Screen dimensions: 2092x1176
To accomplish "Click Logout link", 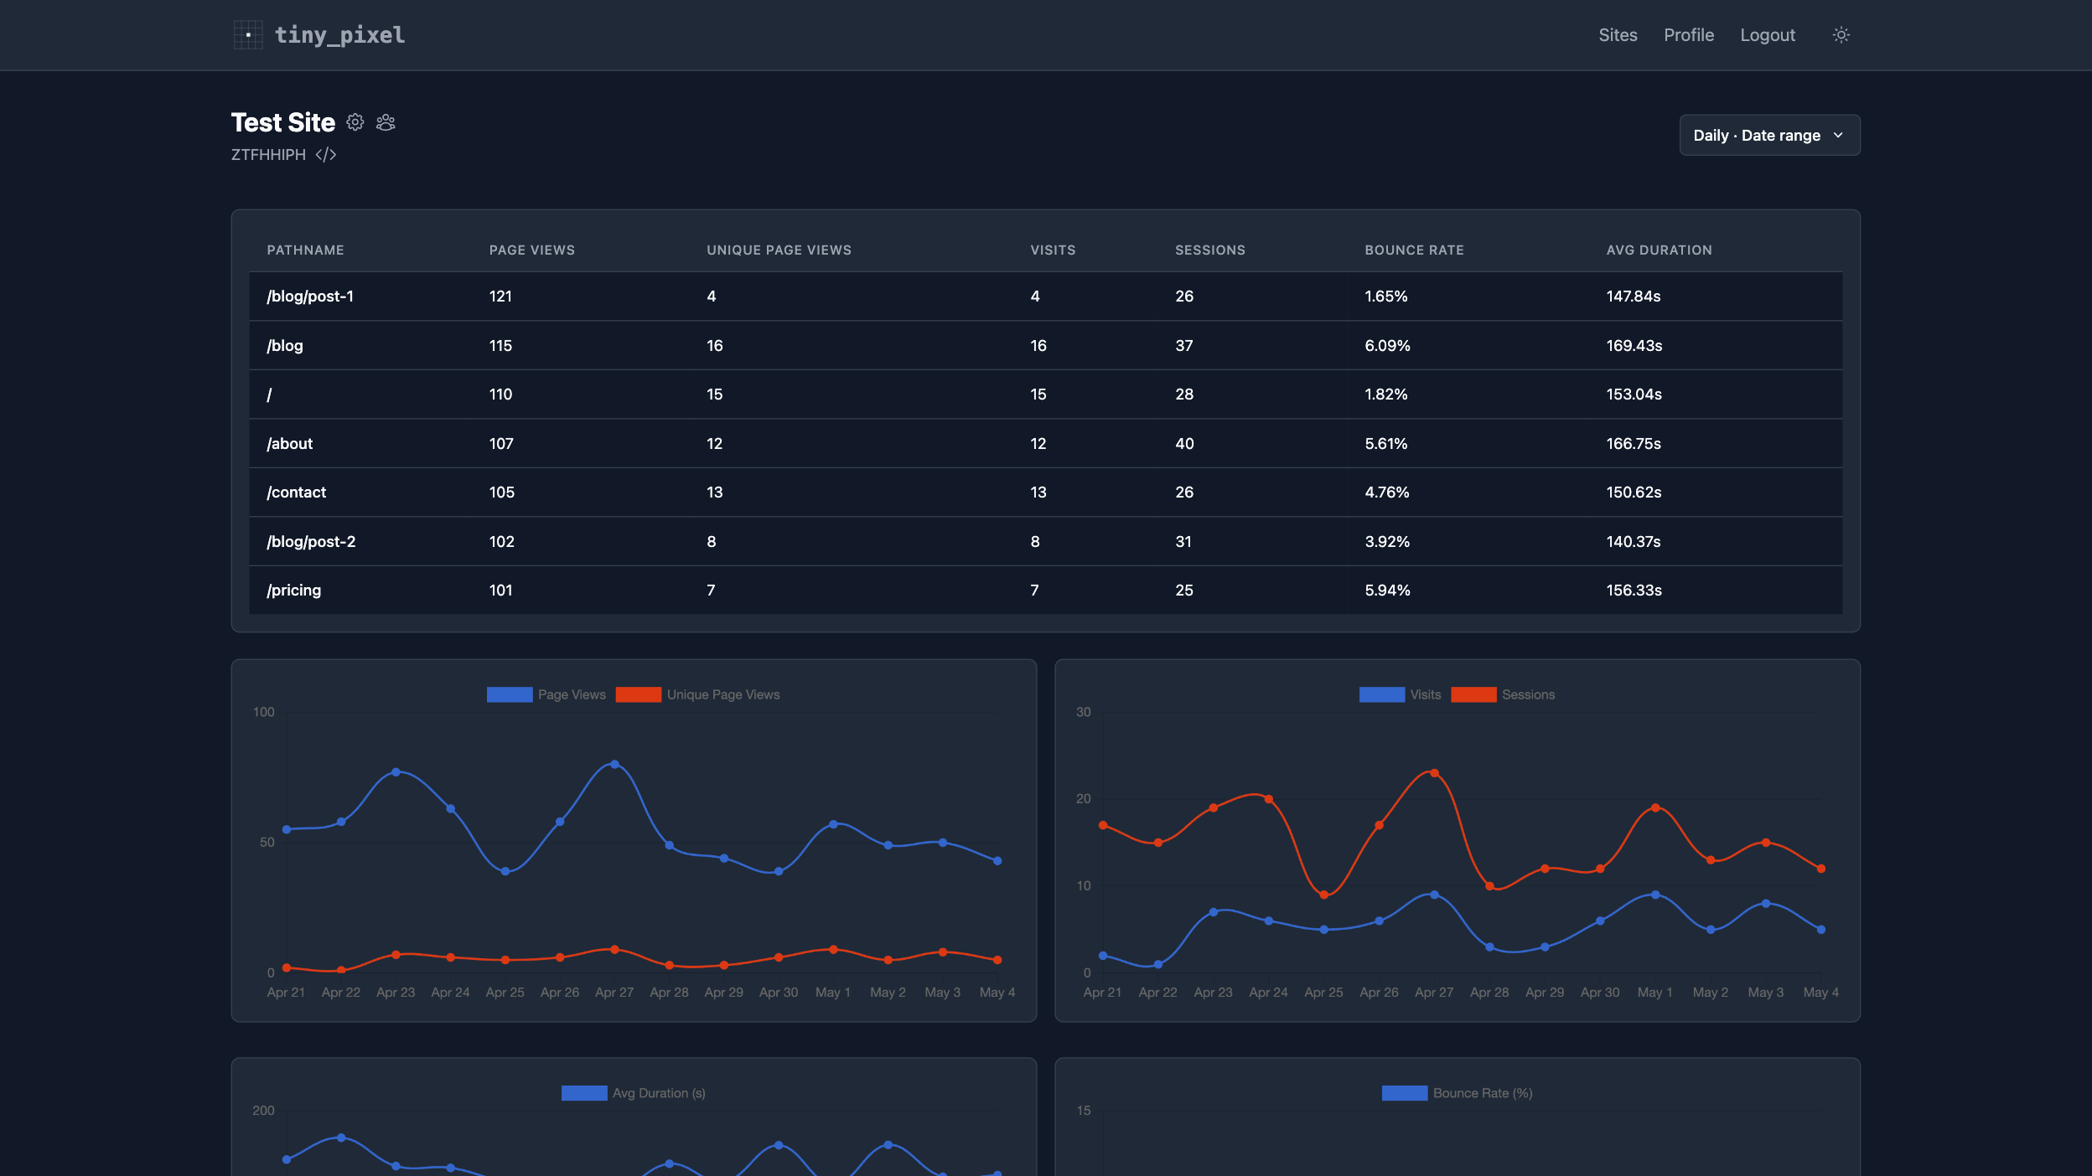I will tap(1768, 35).
